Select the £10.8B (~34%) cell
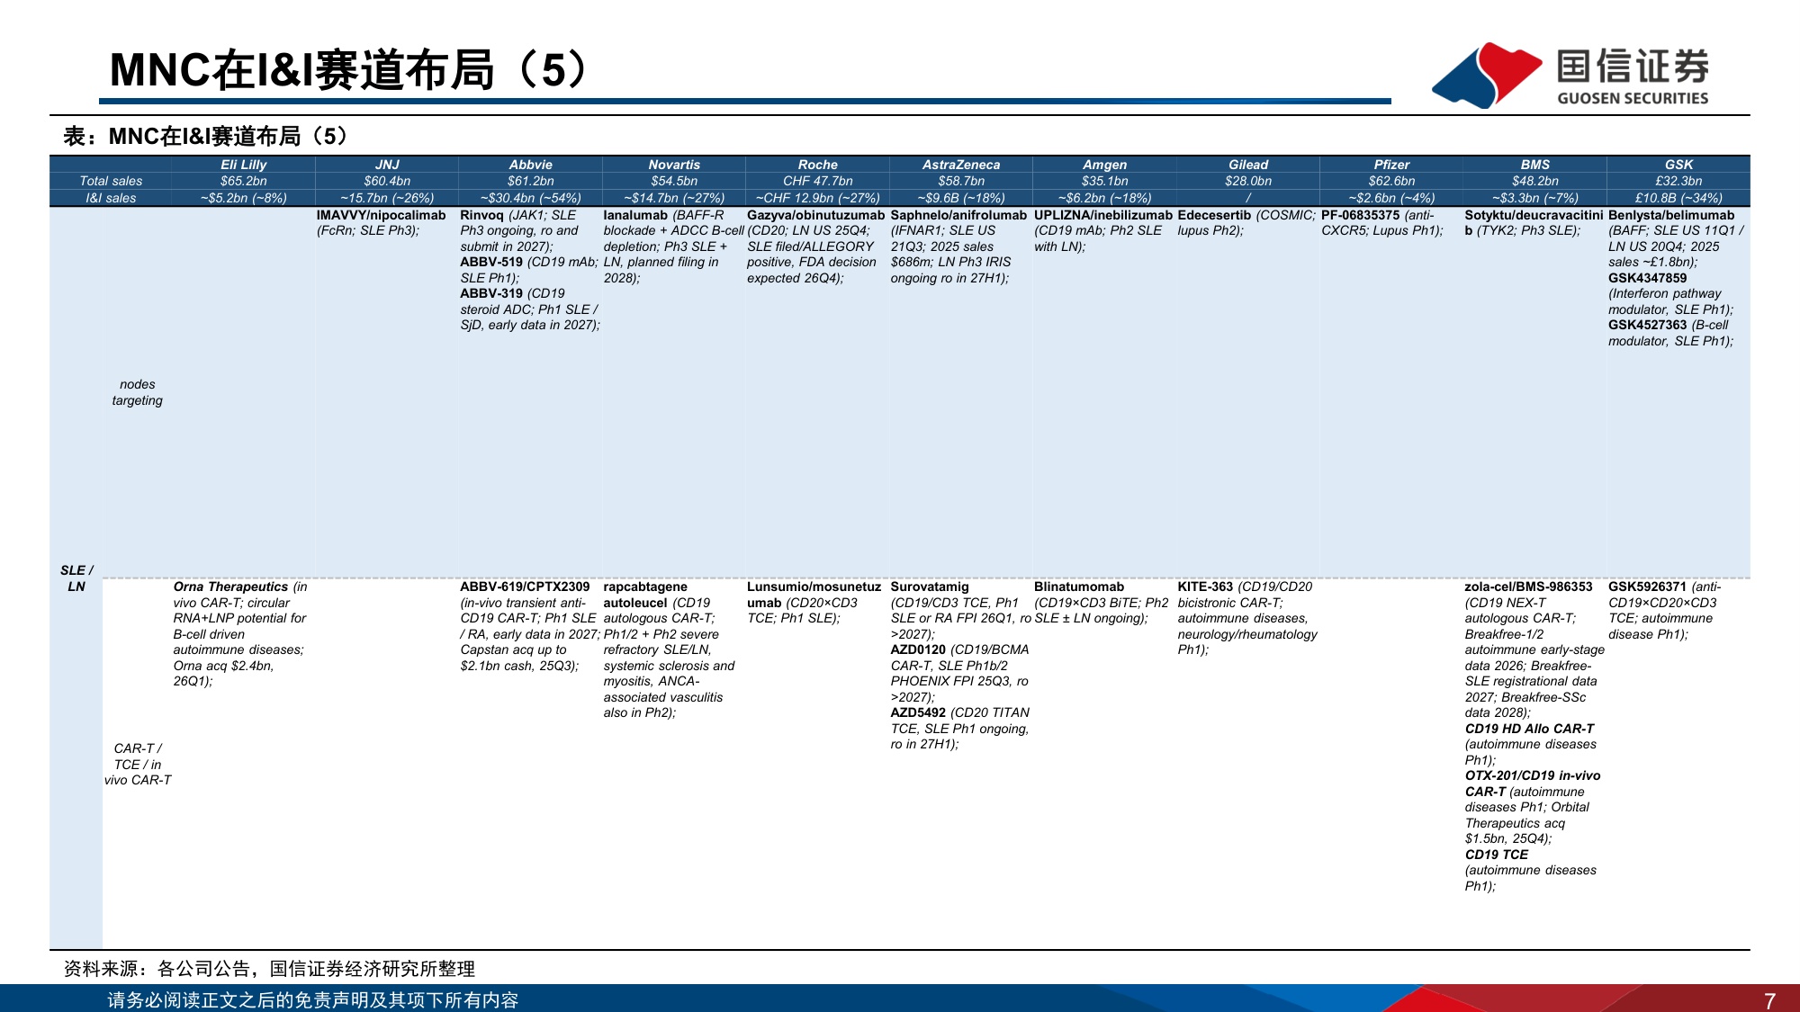1800x1012 pixels. 1678,198
